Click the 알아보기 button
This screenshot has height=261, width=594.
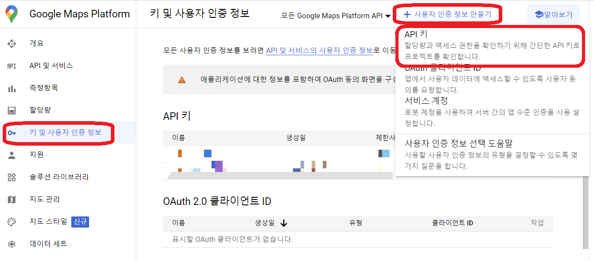tap(553, 15)
